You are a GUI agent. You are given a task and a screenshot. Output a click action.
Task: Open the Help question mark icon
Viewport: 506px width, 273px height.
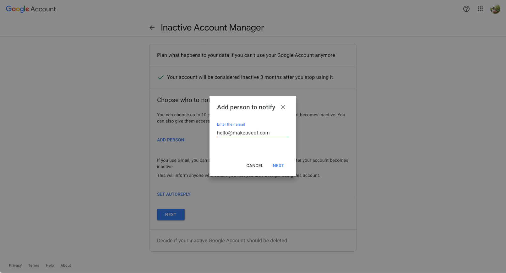click(466, 9)
